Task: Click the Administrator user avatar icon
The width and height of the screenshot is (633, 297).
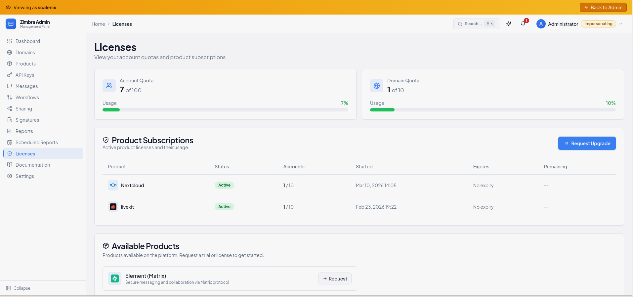Action: click(x=541, y=24)
